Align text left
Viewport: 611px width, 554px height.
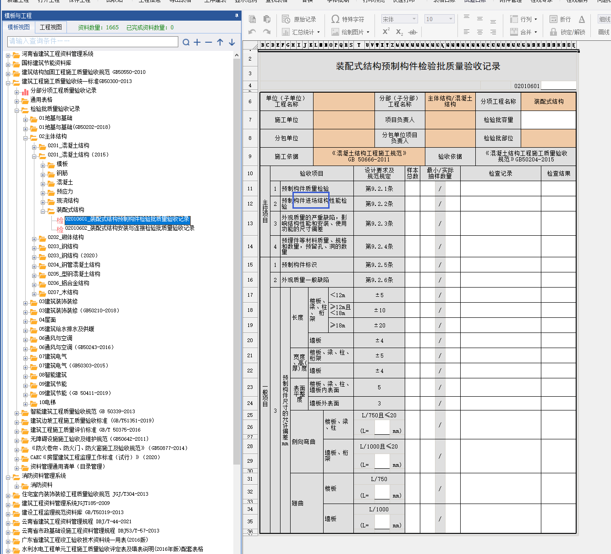467,32
